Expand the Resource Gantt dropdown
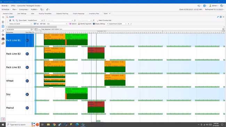226x127 pixels. pos(31,24)
